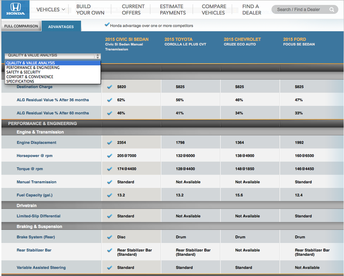Click Rear Stabilizer Bar row label

pos(34,250)
